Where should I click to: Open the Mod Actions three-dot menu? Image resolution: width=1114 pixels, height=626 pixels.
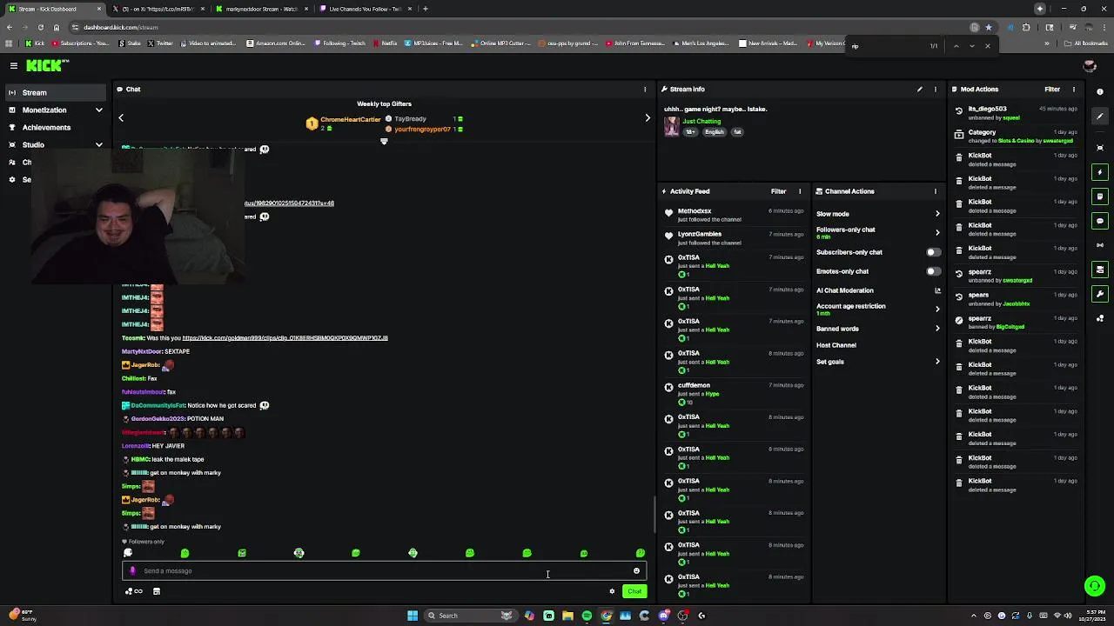pyautogui.click(x=1073, y=89)
